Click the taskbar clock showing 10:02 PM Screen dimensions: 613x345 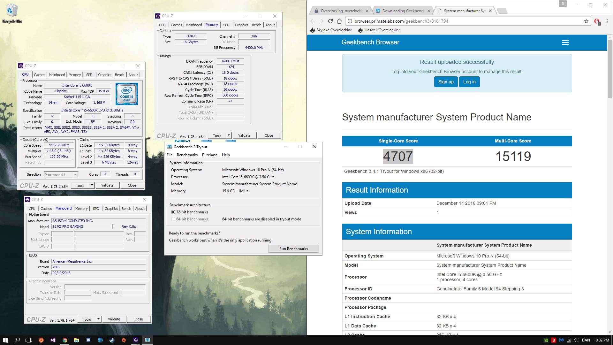602,340
